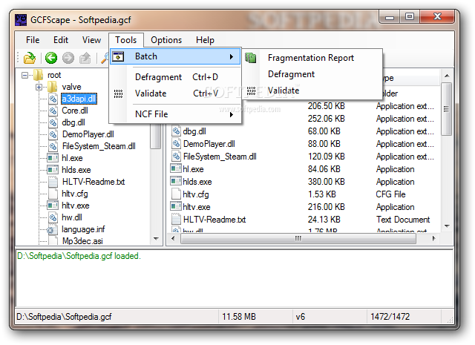Click the GCFScape application icon in title bar

coord(21,20)
